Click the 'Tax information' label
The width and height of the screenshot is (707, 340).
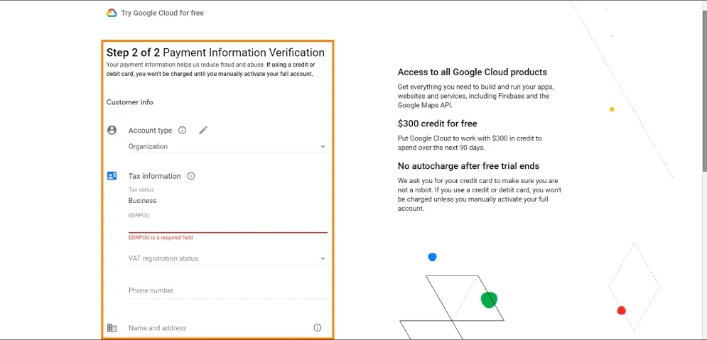155,176
